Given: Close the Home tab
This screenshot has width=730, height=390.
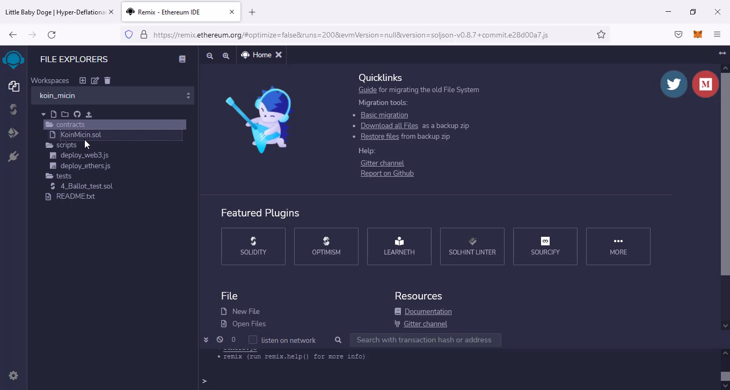Looking at the screenshot, I should [279, 55].
